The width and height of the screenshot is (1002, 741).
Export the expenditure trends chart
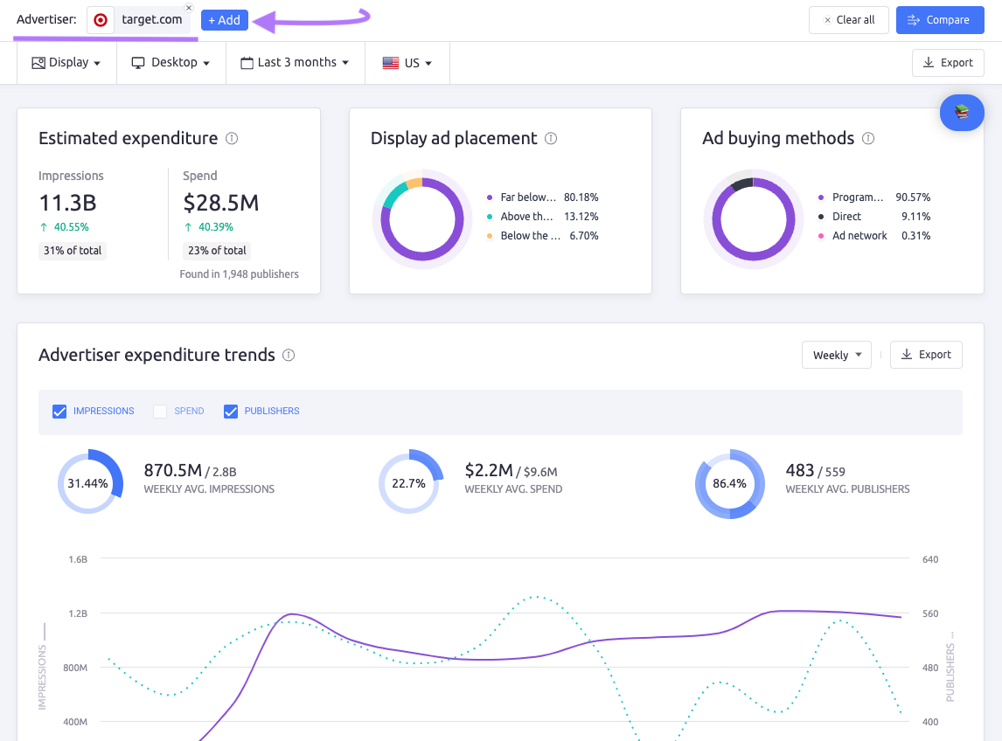(x=926, y=355)
